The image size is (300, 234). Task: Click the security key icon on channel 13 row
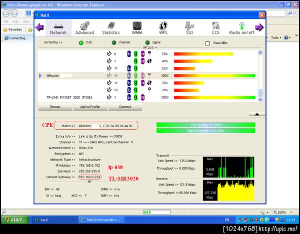tap(149, 90)
